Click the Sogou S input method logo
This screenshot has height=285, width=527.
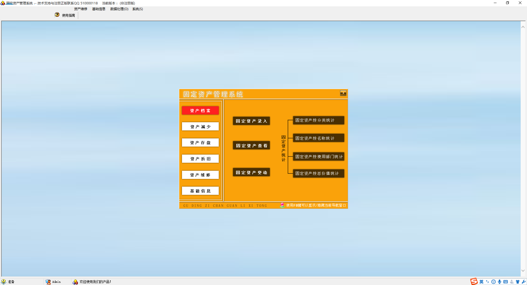click(x=474, y=281)
